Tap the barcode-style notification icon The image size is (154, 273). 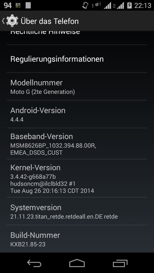click(28, 5)
